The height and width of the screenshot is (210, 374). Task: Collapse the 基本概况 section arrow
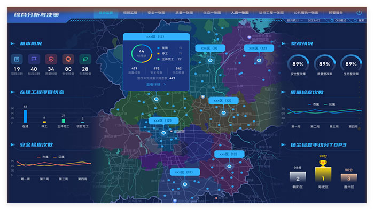[x=12, y=44]
